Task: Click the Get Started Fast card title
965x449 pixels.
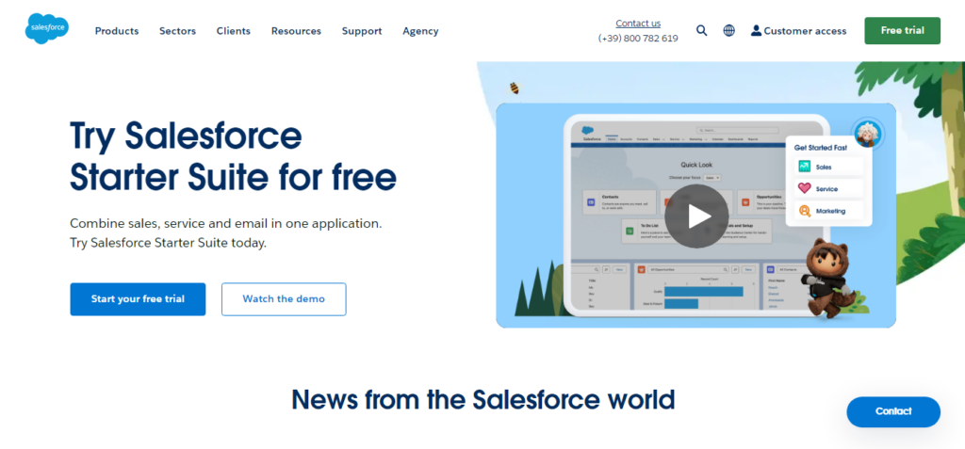Action: pyautogui.click(x=821, y=148)
